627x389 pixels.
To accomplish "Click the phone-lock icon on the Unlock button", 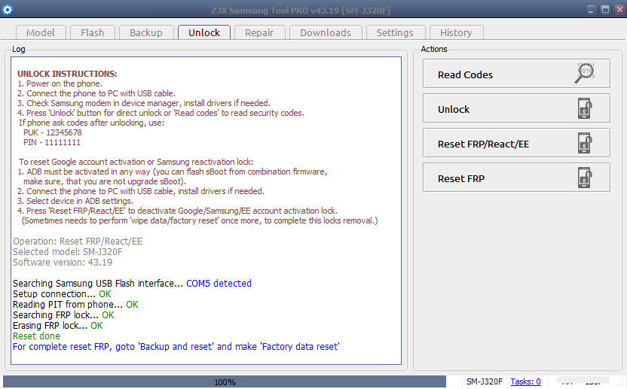I will point(585,108).
